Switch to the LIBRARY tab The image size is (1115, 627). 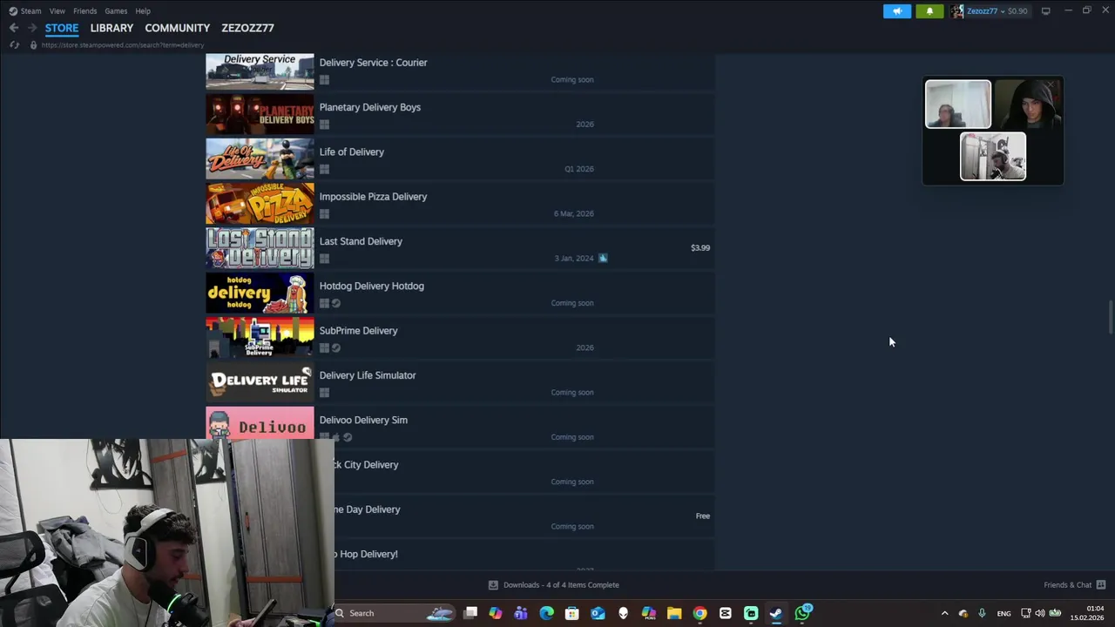pyautogui.click(x=111, y=28)
